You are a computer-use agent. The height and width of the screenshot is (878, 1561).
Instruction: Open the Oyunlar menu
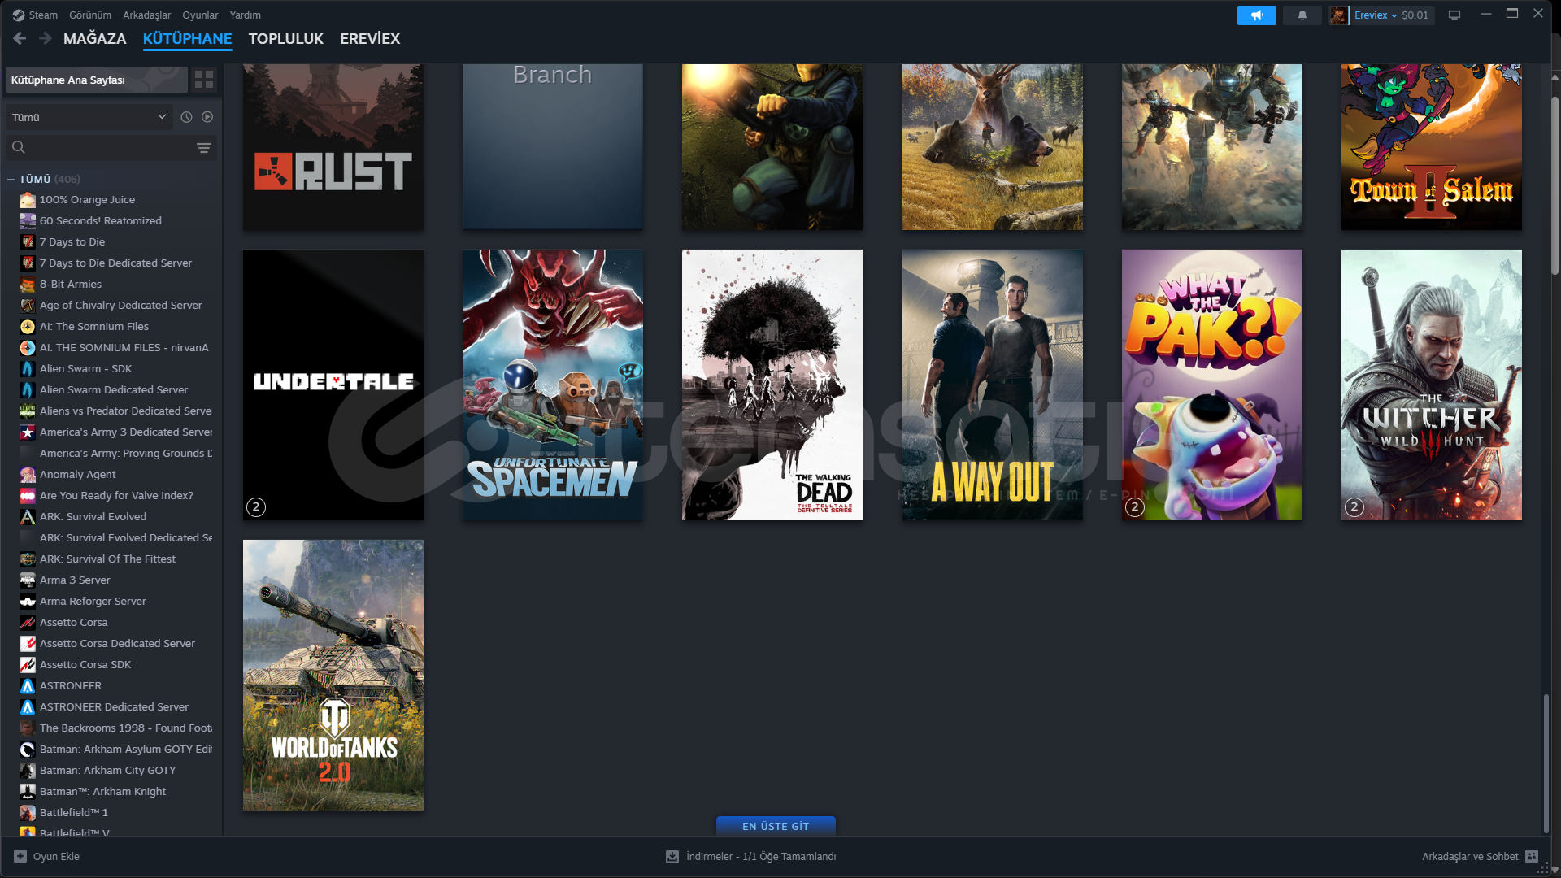tap(199, 15)
